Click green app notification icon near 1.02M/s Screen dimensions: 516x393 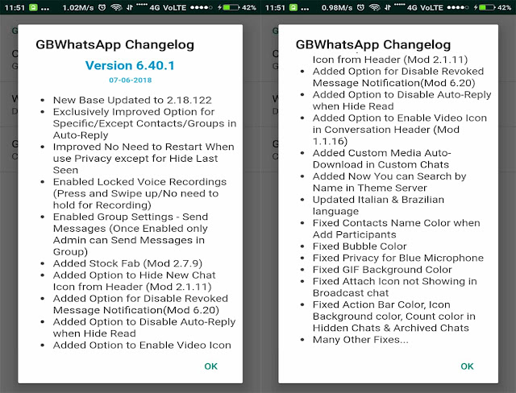[x=33, y=7]
